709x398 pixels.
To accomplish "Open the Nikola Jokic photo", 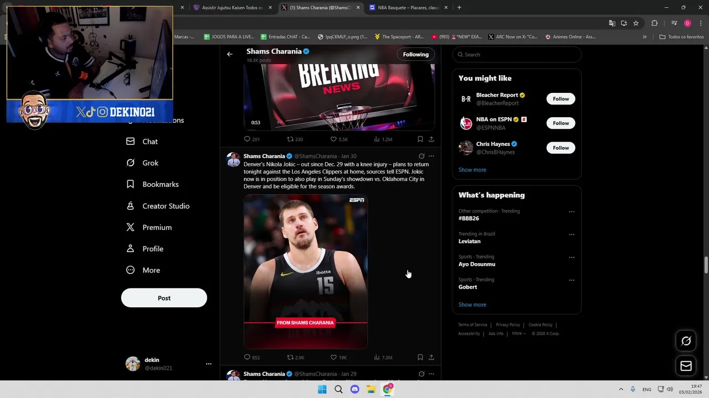I will [x=305, y=271].
